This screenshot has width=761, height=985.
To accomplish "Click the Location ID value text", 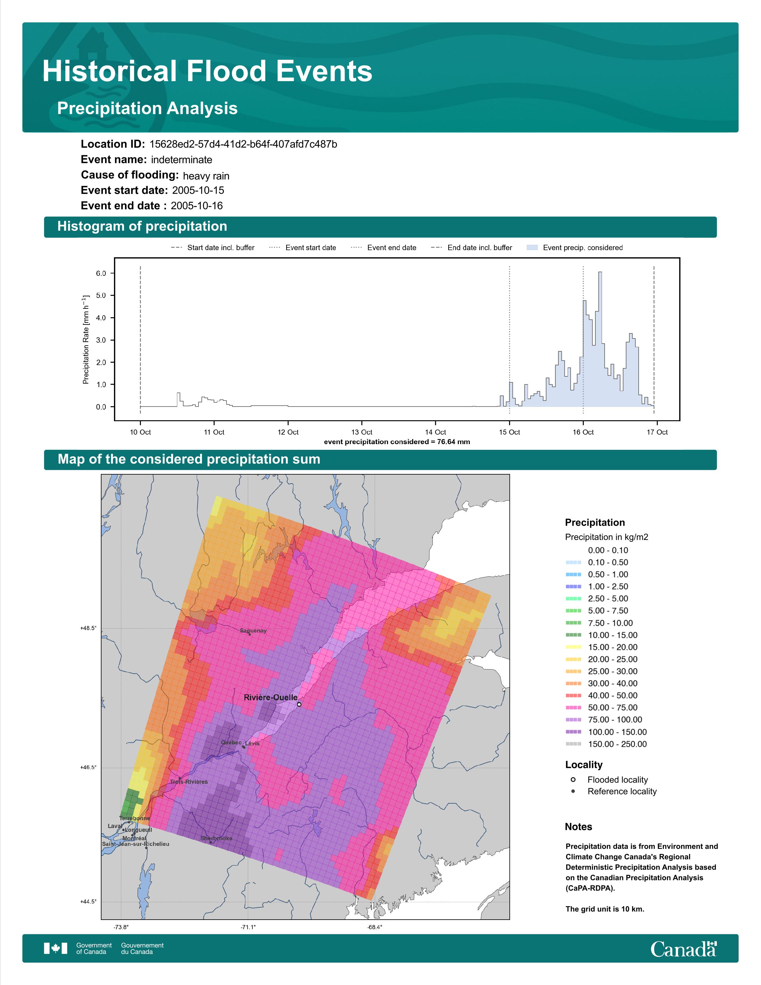I will (x=243, y=144).
